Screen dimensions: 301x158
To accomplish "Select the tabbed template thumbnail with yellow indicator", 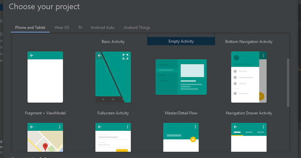I will (x=249, y=137).
